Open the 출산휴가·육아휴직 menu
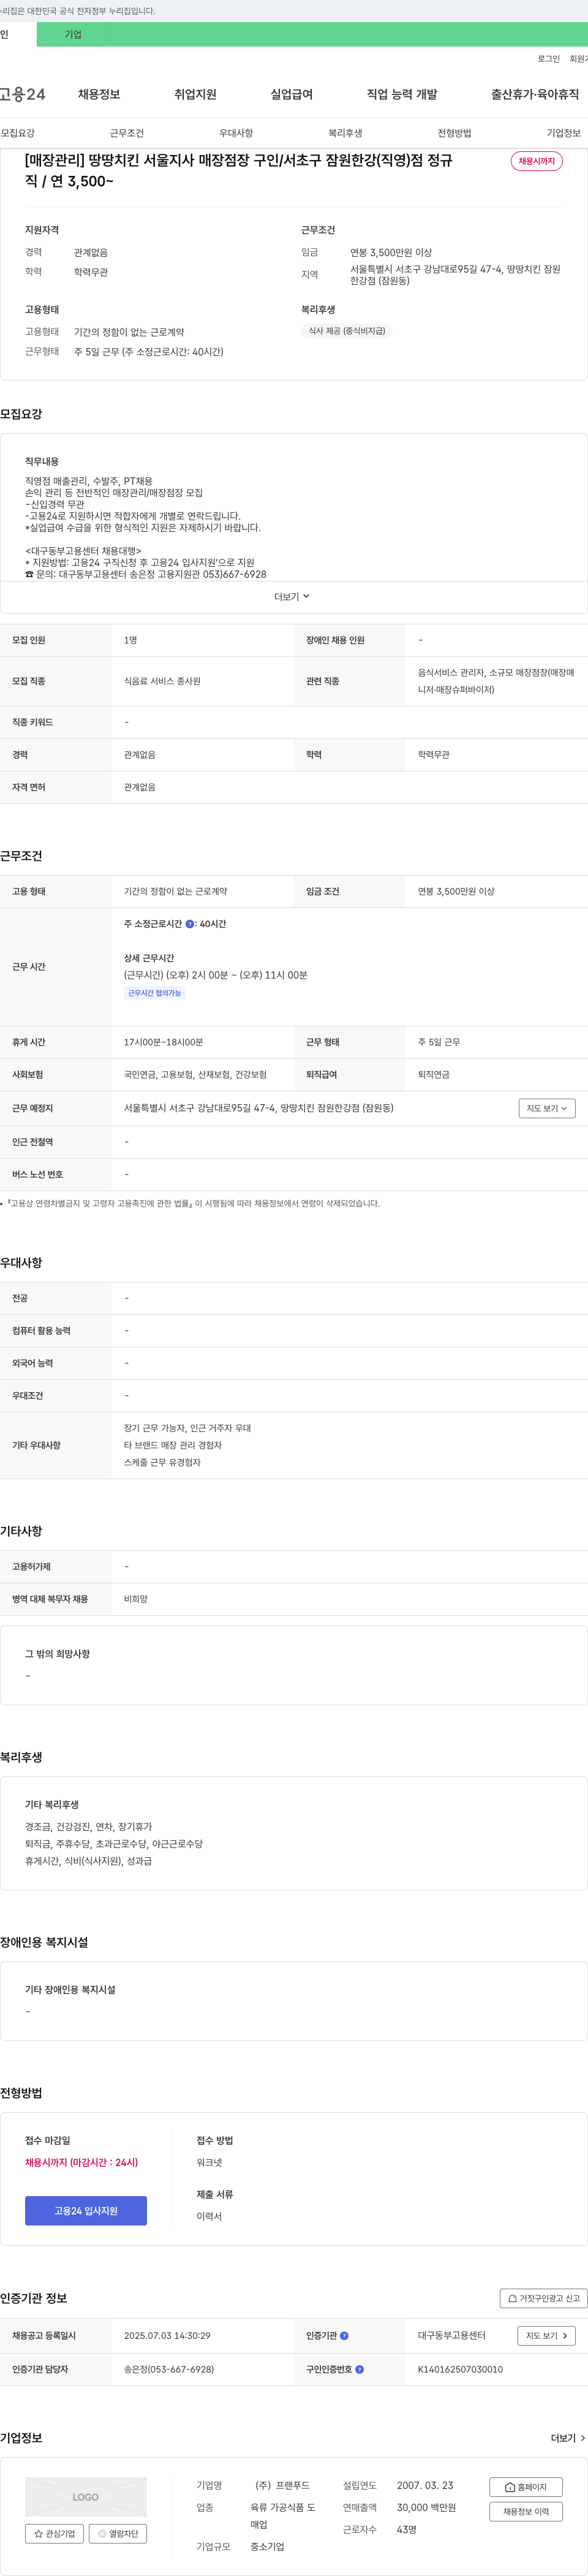This screenshot has height=2576, width=588. point(534,94)
